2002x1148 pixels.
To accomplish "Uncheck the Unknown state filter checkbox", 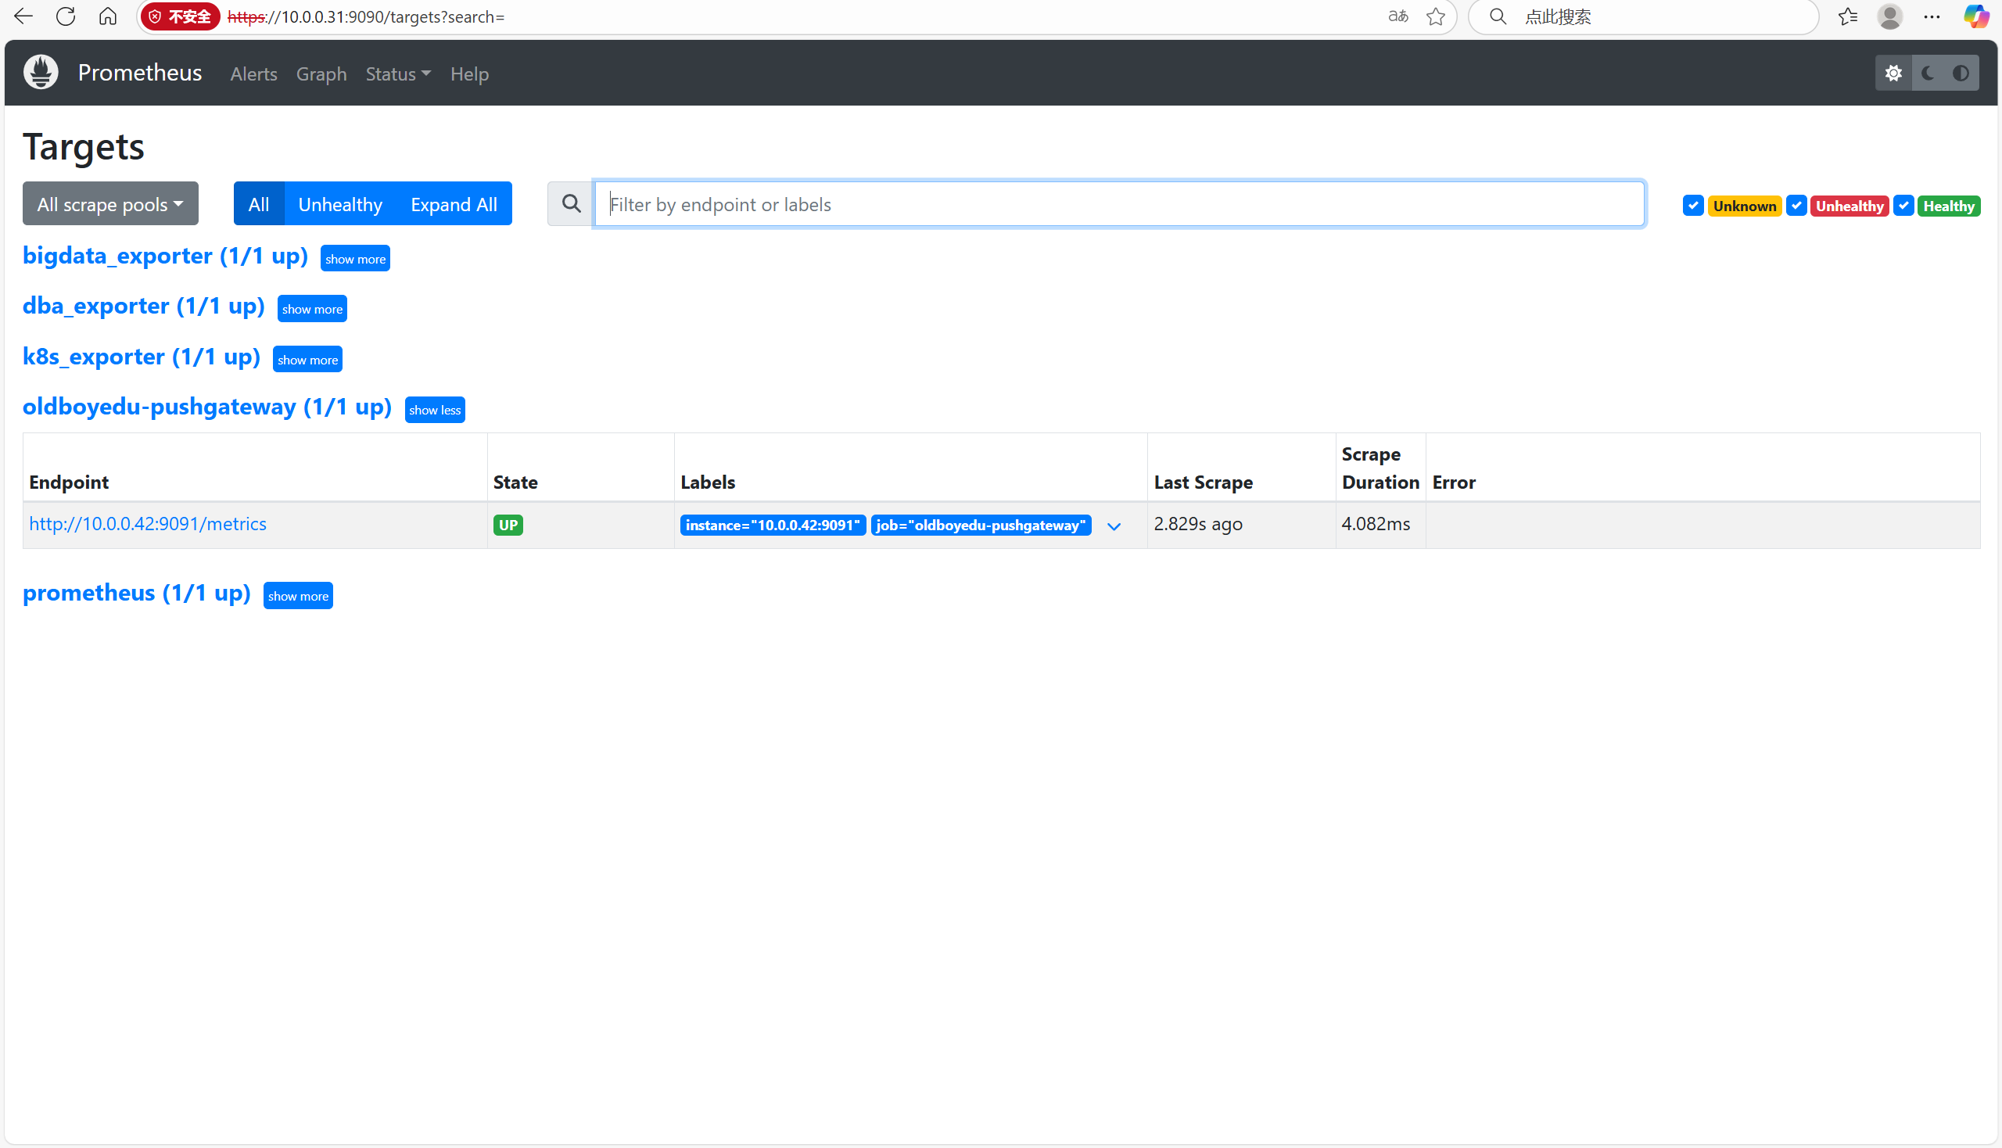I will click(x=1693, y=205).
